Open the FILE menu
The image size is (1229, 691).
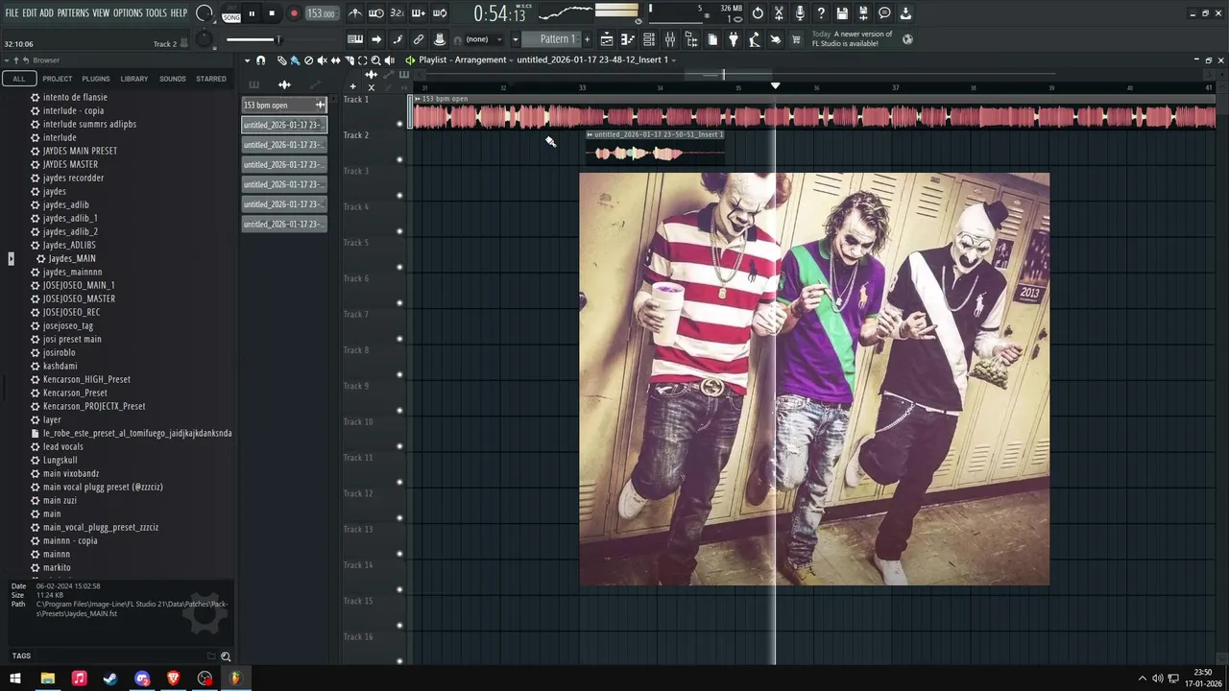pos(12,13)
